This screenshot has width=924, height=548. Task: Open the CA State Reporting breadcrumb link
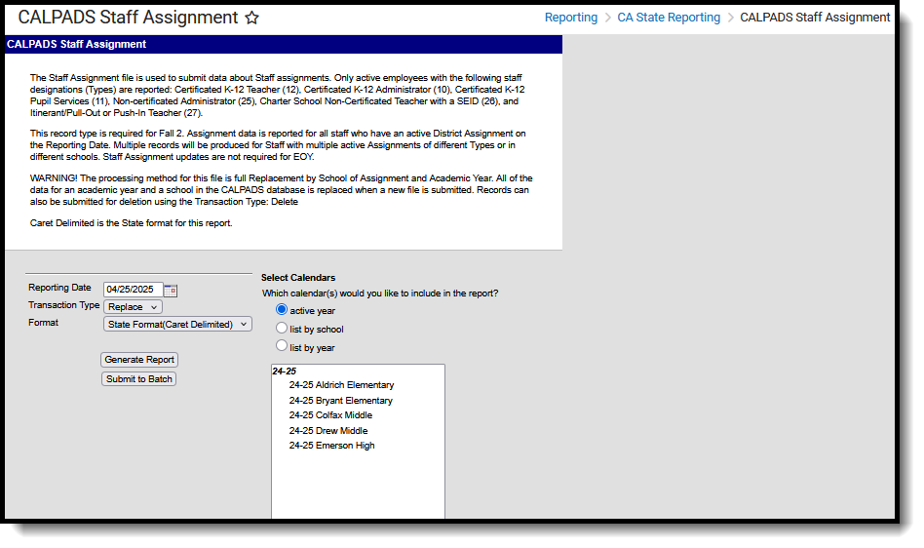[x=669, y=18]
